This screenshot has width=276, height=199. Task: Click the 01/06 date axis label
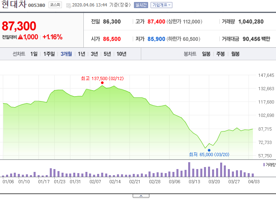coord(8,182)
